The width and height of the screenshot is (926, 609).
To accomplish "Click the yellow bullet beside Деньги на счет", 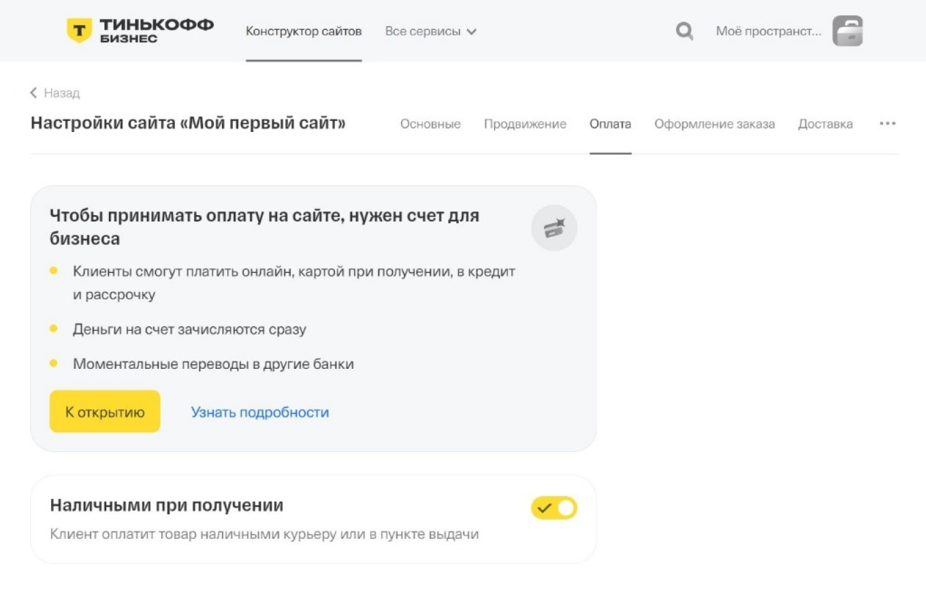I will click(x=54, y=327).
